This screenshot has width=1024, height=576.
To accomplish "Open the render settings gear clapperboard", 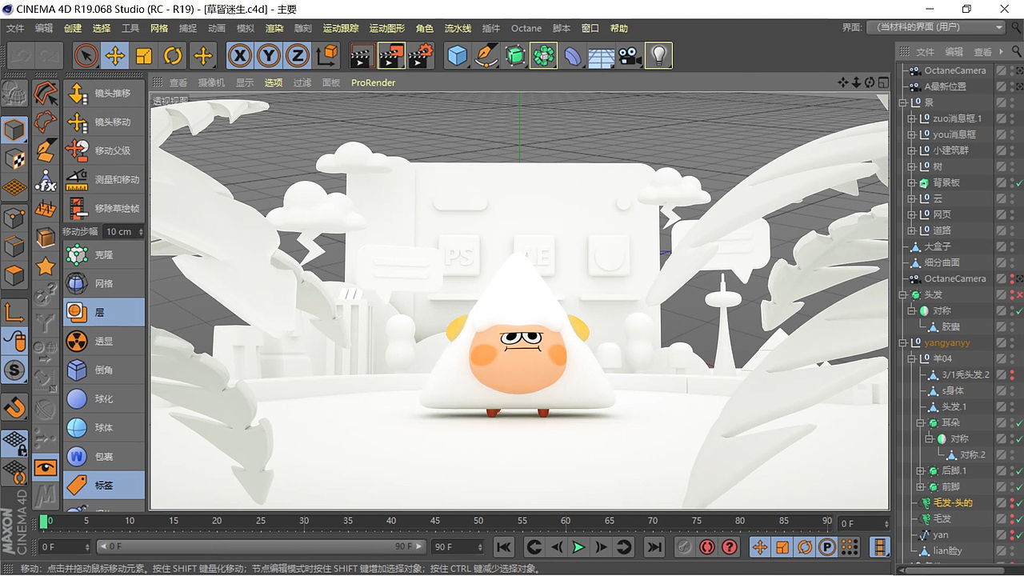I will tap(421, 55).
